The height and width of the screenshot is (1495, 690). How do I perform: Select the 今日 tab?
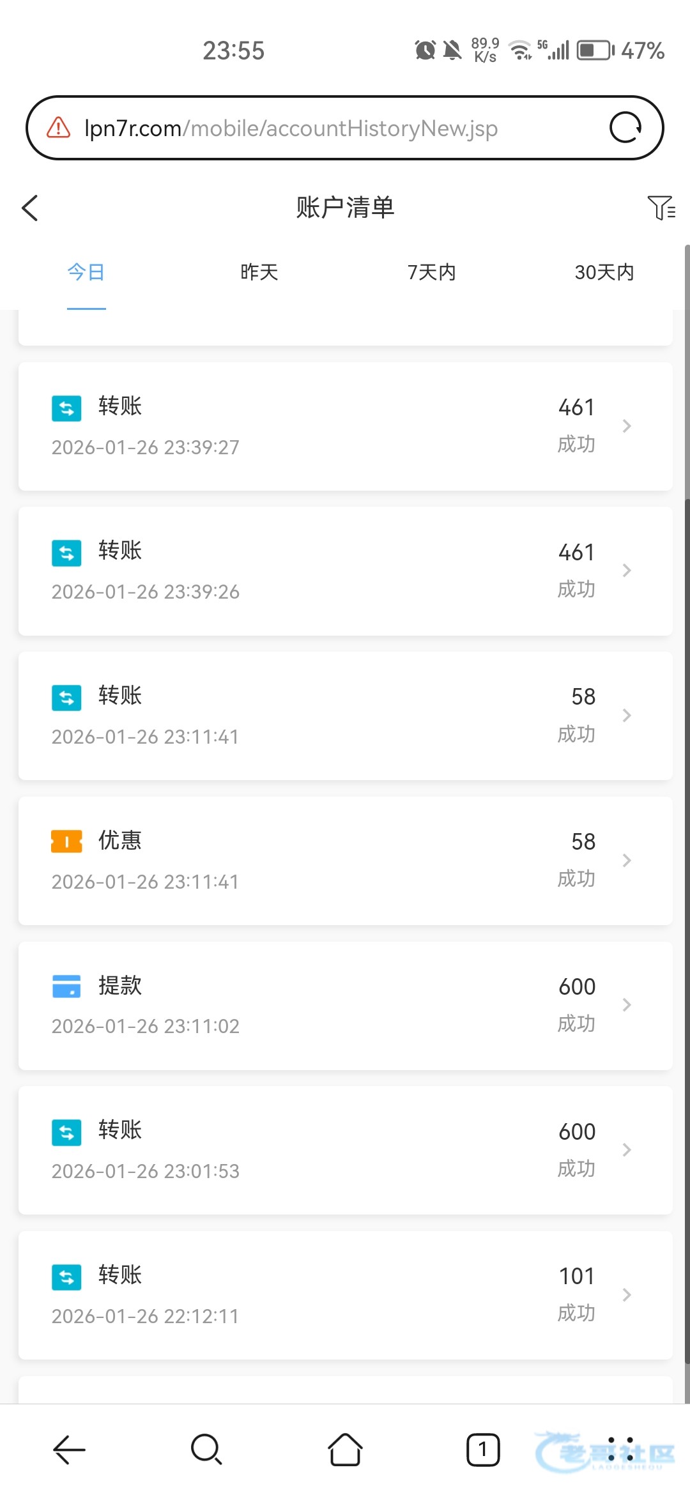tap(86, 272)
